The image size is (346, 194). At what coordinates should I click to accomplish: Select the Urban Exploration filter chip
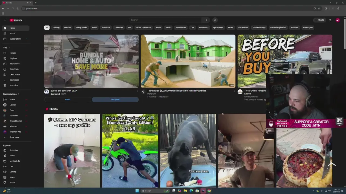pyautogui.click(x=144, y=27)
